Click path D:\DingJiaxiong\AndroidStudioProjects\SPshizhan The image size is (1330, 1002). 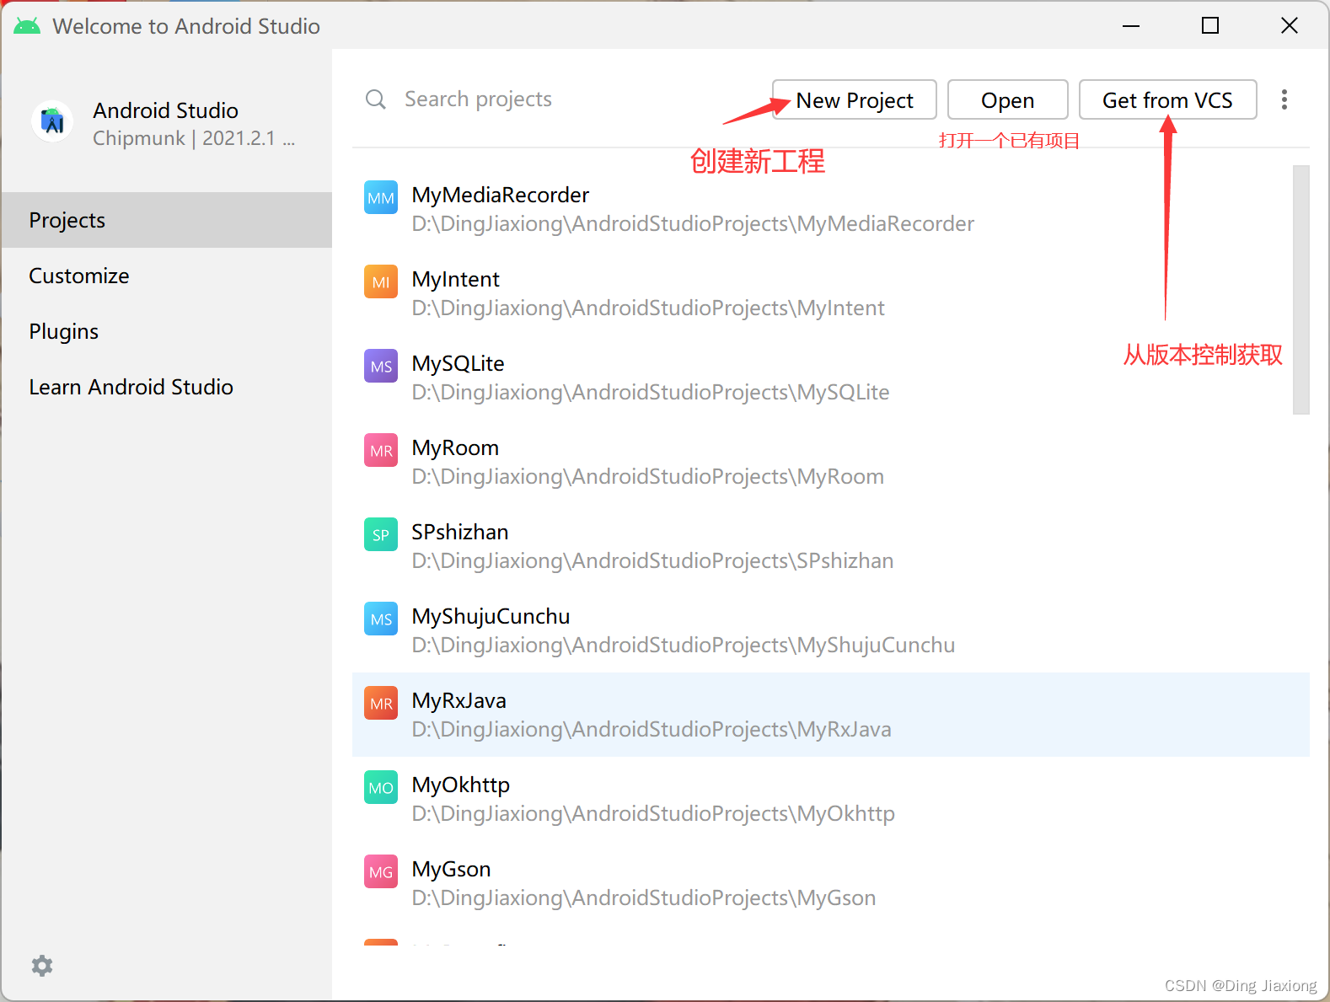point(653,560)
